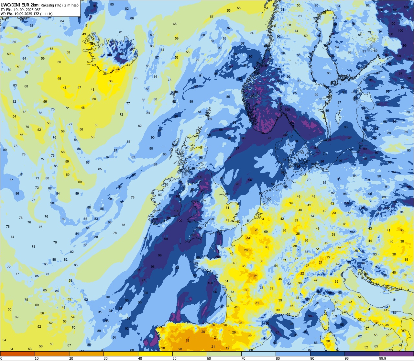Click the legend tick label '90'

point(312,358)
